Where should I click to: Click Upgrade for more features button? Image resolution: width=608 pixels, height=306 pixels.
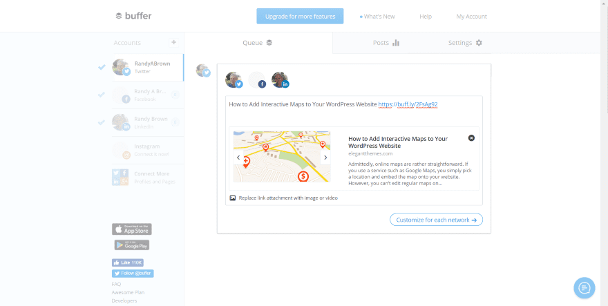[299, 17]
